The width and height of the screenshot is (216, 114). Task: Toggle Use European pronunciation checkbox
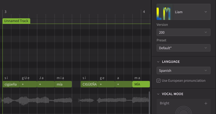point(158,81)
